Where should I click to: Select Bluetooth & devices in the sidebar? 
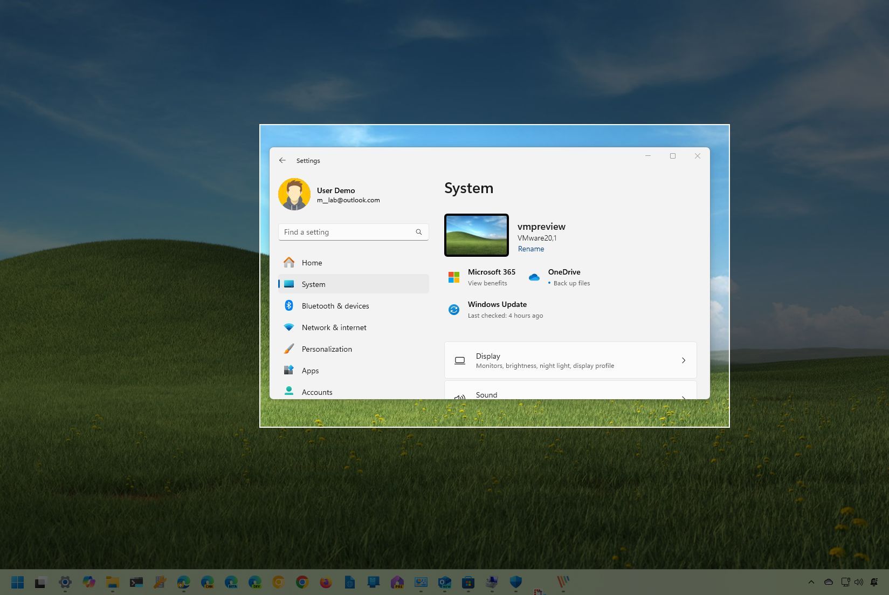click(x=335, y=306)
